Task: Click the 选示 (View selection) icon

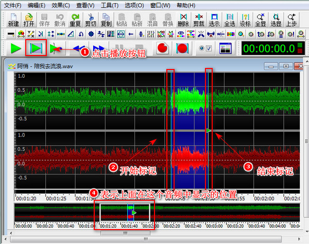Action: [214, 20]
